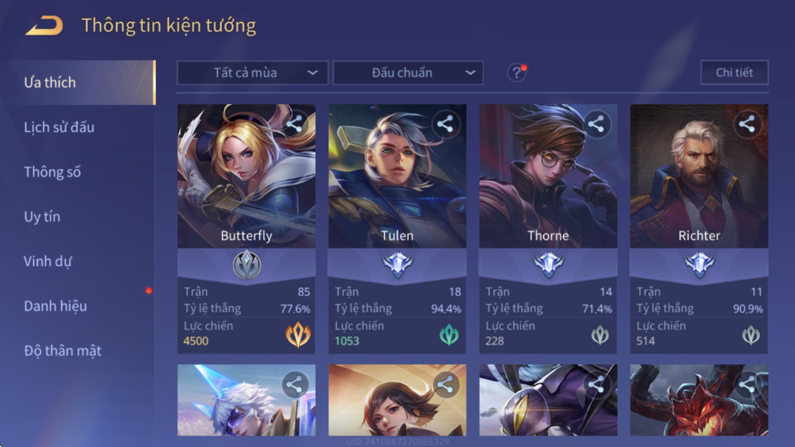
Task: Open the Đấu chuẩn match type dropdown
Action: 407,72
